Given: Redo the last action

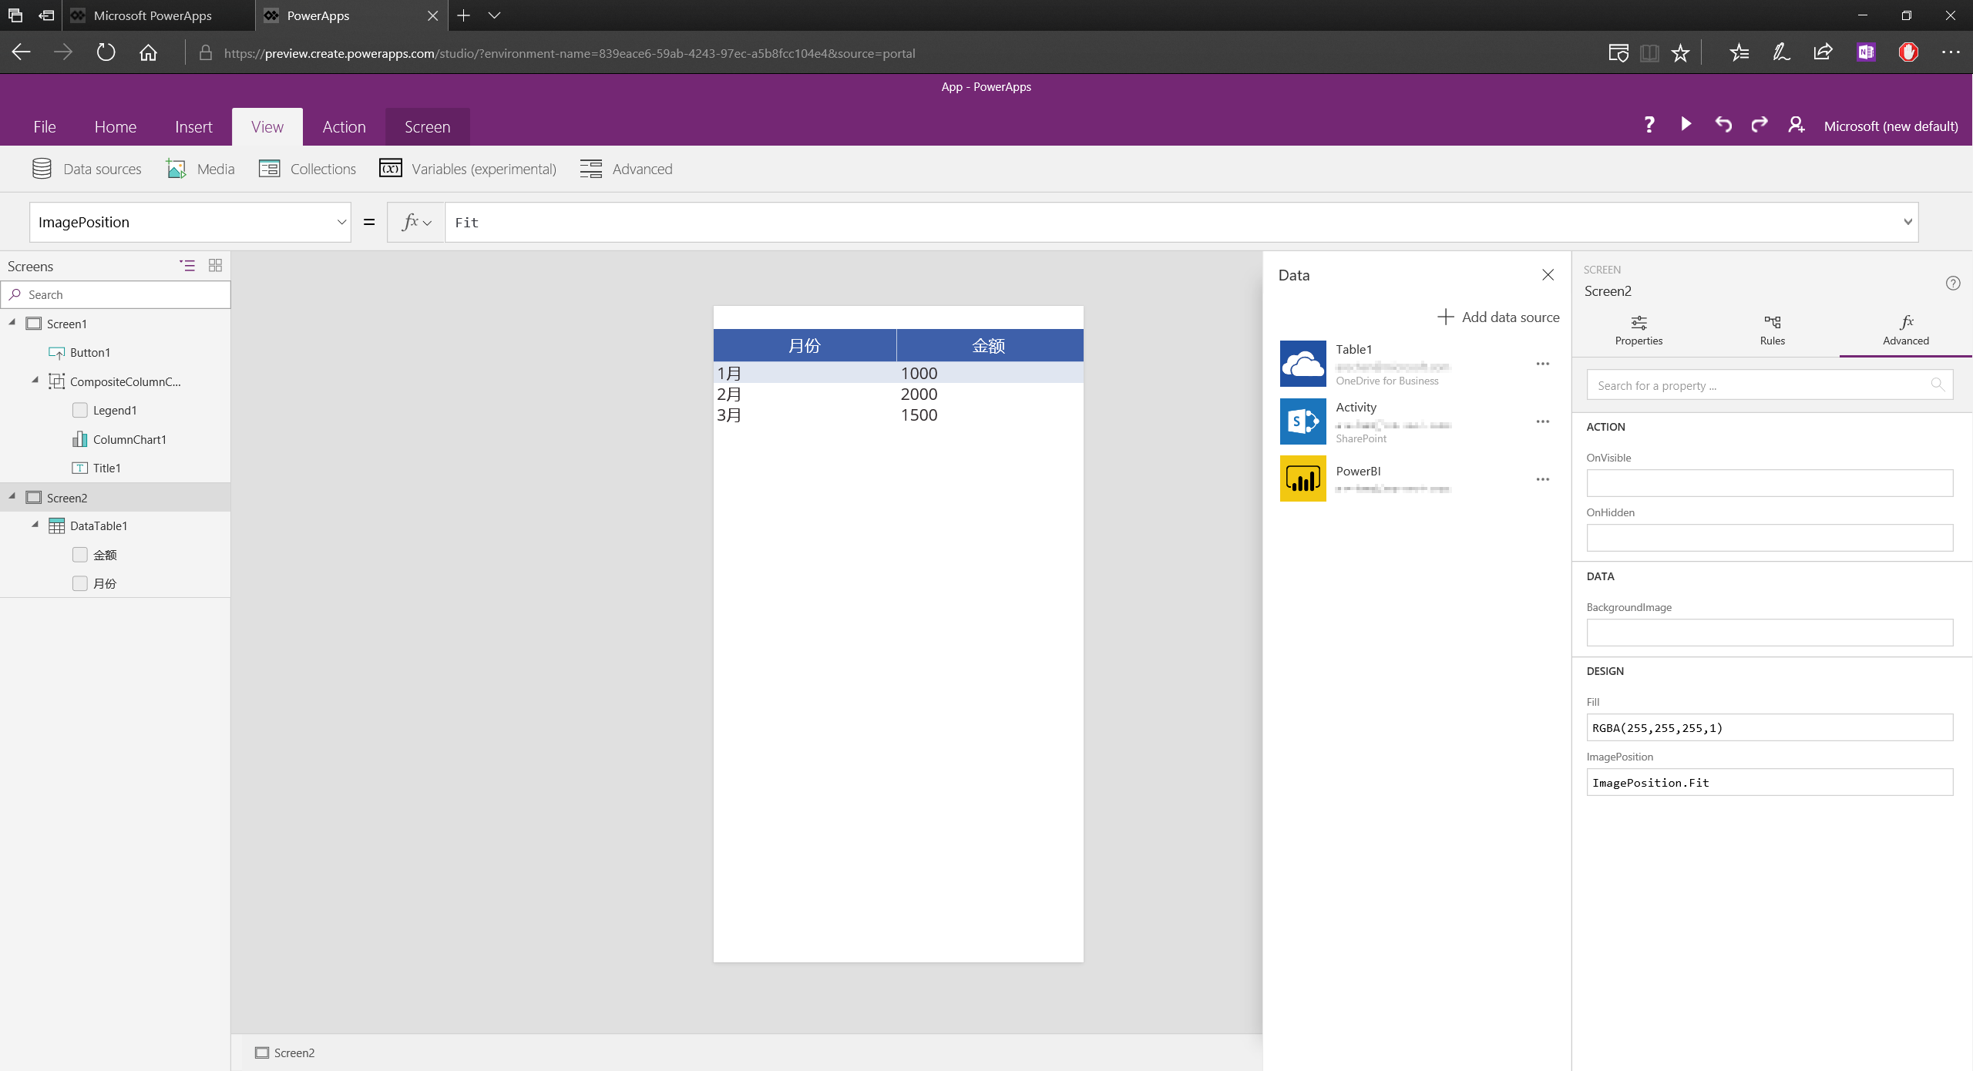Looking at the screenshot, I should click(1759, 124).
